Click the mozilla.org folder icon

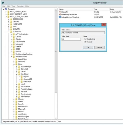pyautogui.click(x=16, y=114)
